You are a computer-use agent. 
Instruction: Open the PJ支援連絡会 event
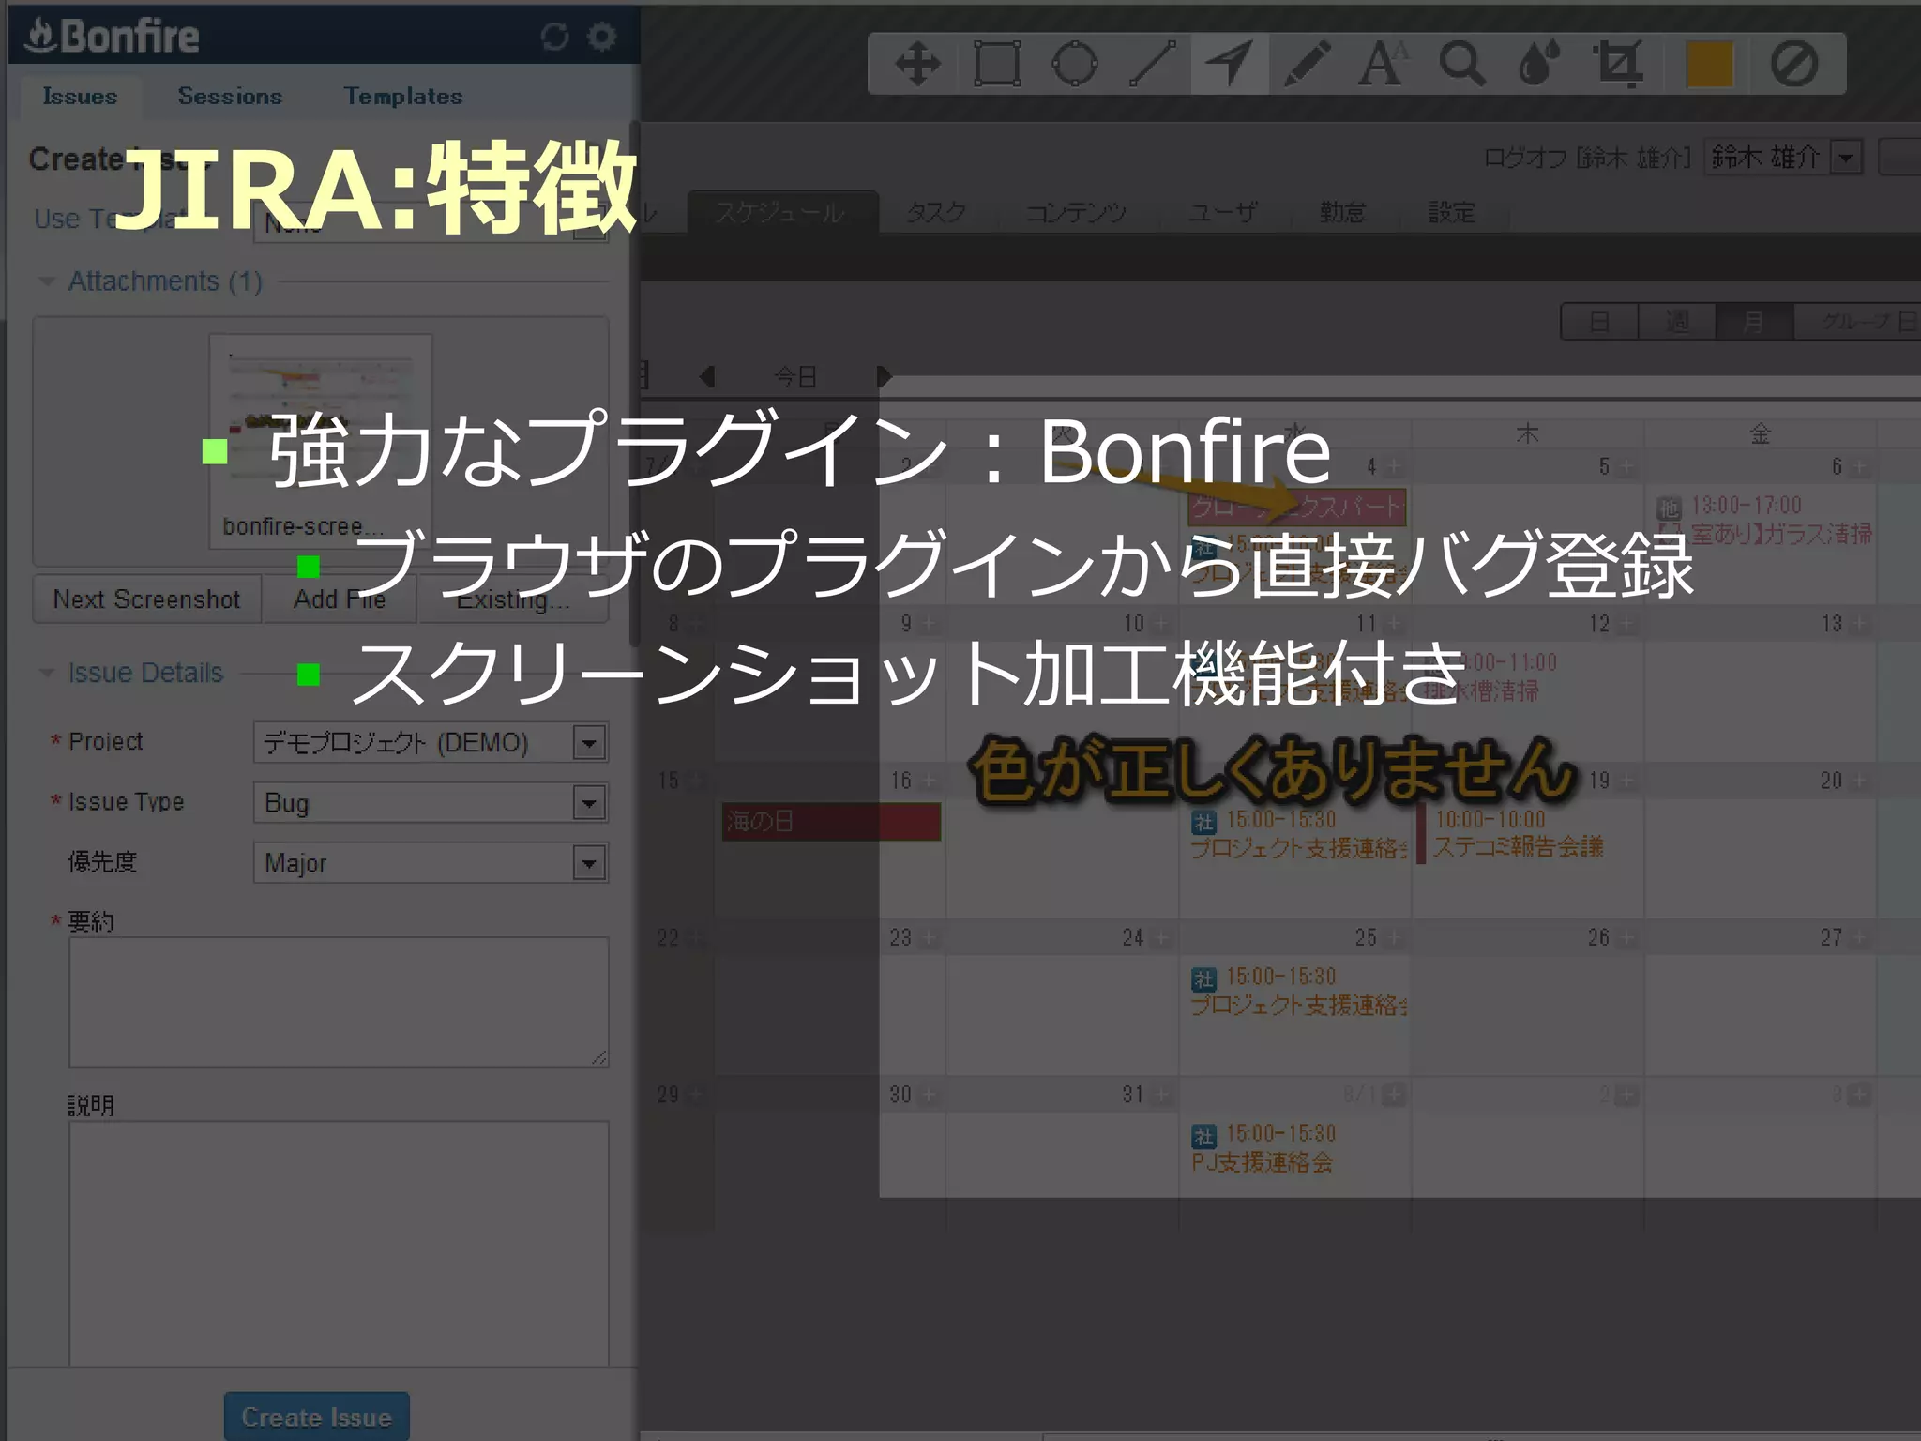point(1263,1148)
